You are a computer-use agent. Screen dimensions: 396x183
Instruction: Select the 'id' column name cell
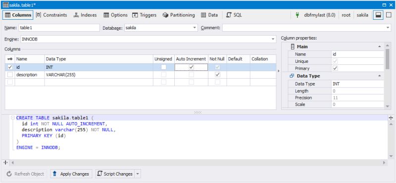tap(30, 67)
